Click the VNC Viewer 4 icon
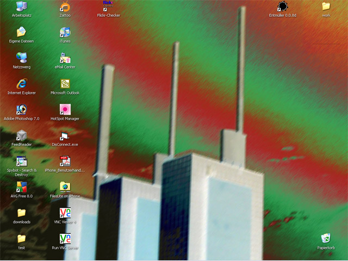The height and width of the screenshot is (261, 348). point(65,213)
